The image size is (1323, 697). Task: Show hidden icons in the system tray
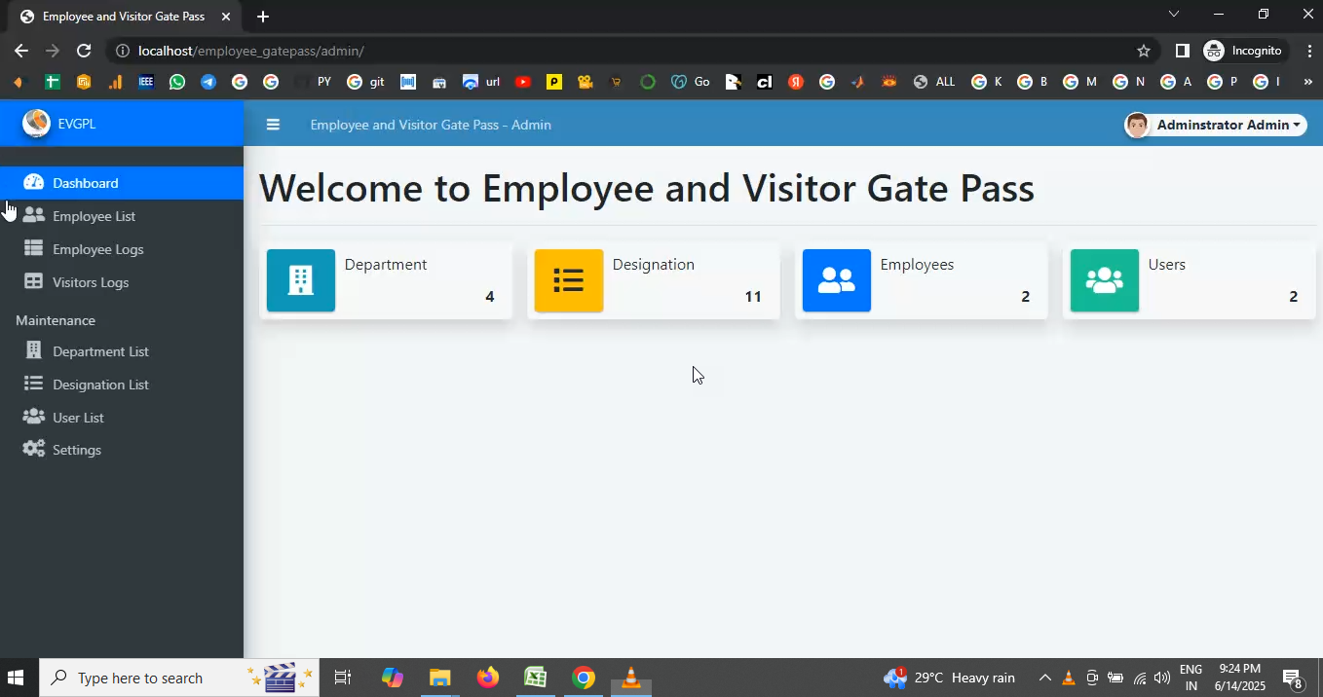click(x=1044, y=678)
